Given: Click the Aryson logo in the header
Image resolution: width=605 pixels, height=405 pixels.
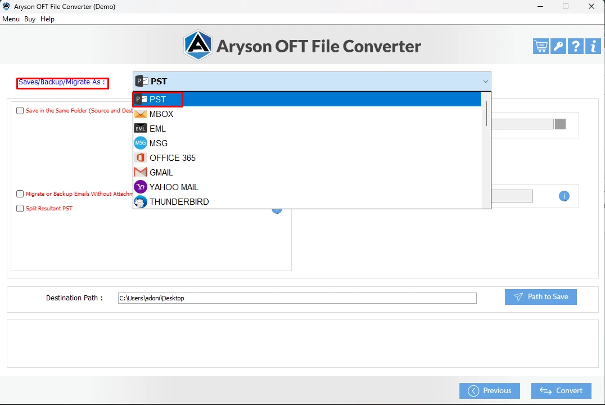Looking at the screenshot, I should point(198,46).
